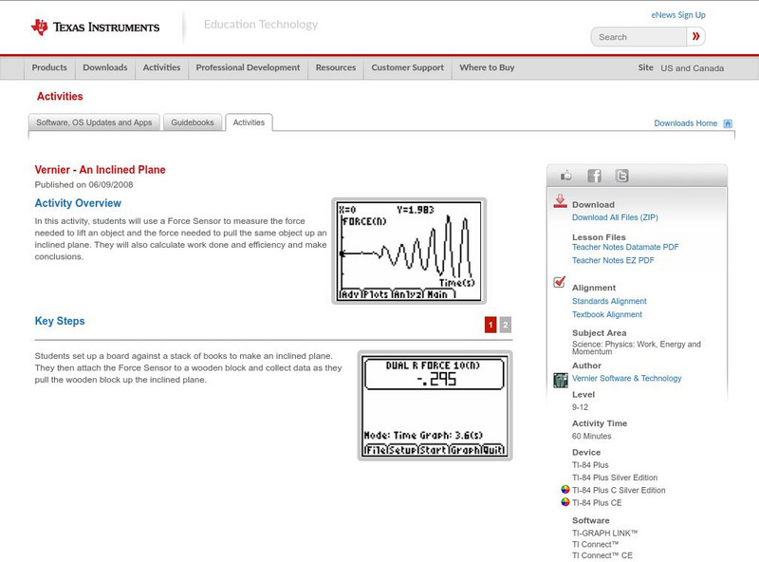The width and height of the screenshot is (759, 562).
Task: Click Download All Files (ZIP) link
Action: (x=615, y=217)
